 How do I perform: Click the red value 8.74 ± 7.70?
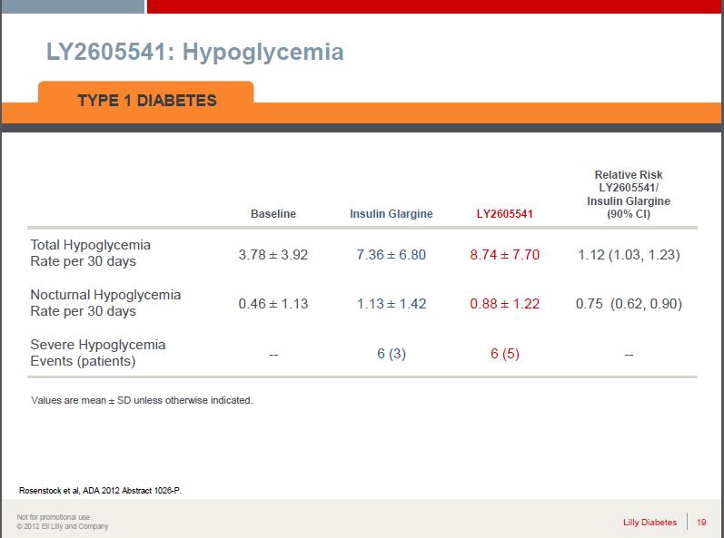click(x=504, y=255)
